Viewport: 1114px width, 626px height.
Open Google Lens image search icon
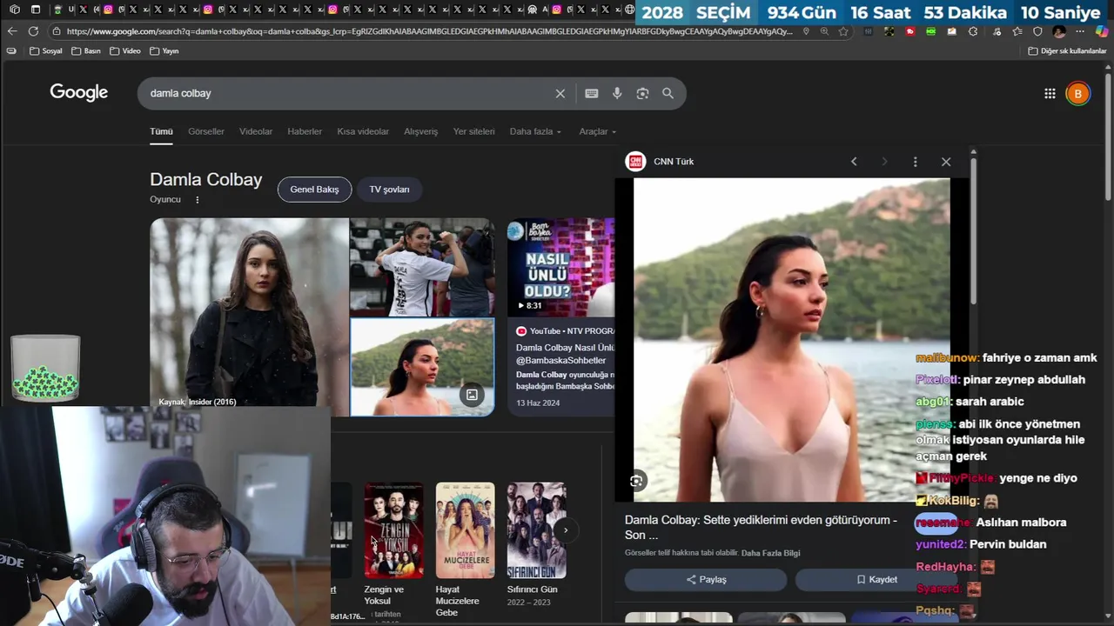642,93
